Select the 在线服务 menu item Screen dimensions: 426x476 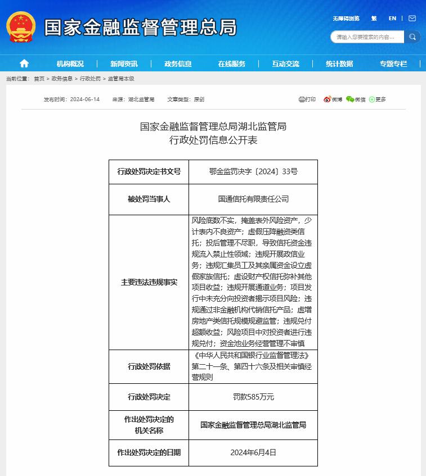click(232, 64)
